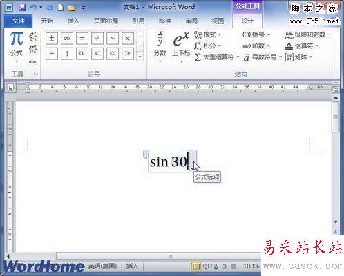This screenshot has height=276, width=344.
Task: Open the 括号 (Bracket) dropdown
Action: tap(256, 35)
